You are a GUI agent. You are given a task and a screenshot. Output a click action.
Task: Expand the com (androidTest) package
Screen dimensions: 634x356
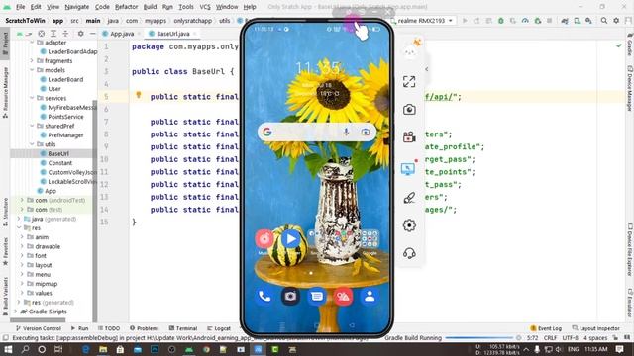pos(22,200)
